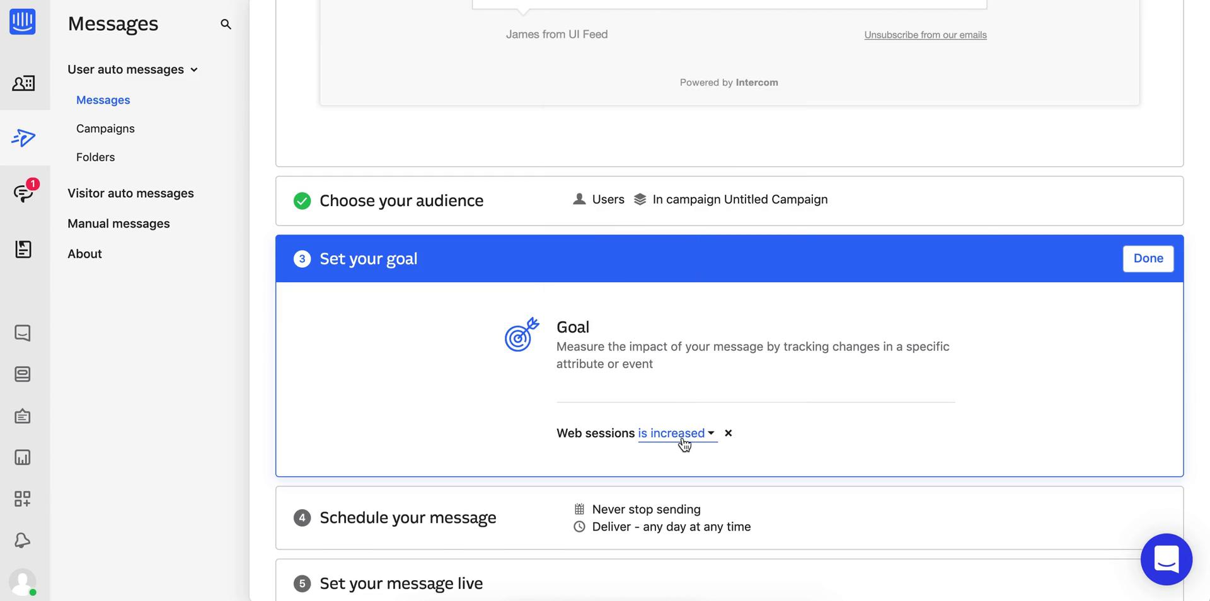Image resolution: width=1210 pixels, height=601 pixels.
Task: Open the 'is increased' condition dropdown
Action: pos(677,433)
